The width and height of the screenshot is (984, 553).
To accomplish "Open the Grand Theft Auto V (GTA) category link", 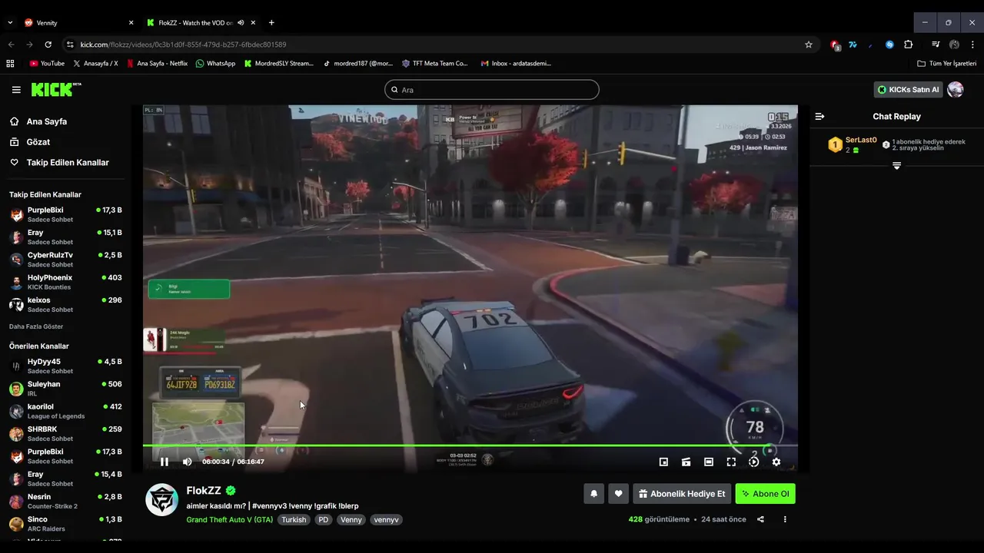I will (x=229, y=520).
